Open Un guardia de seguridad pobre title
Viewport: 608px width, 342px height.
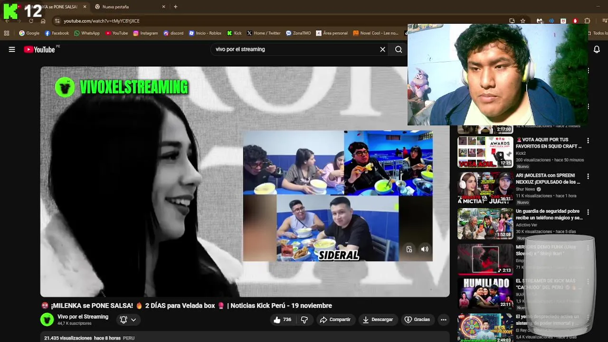click(x=549, y=214)
